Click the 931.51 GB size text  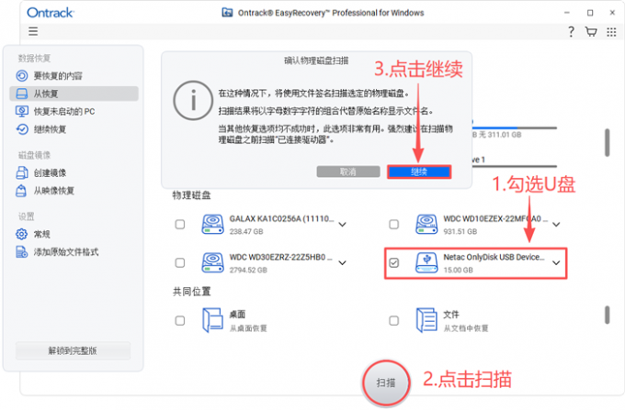click(460, 231)
